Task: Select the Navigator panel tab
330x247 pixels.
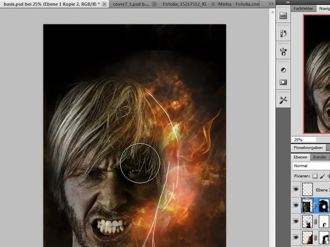Action: [x=324, y=9]
